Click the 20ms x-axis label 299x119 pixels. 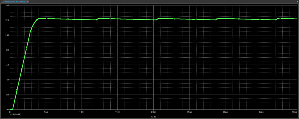(153, 112)
